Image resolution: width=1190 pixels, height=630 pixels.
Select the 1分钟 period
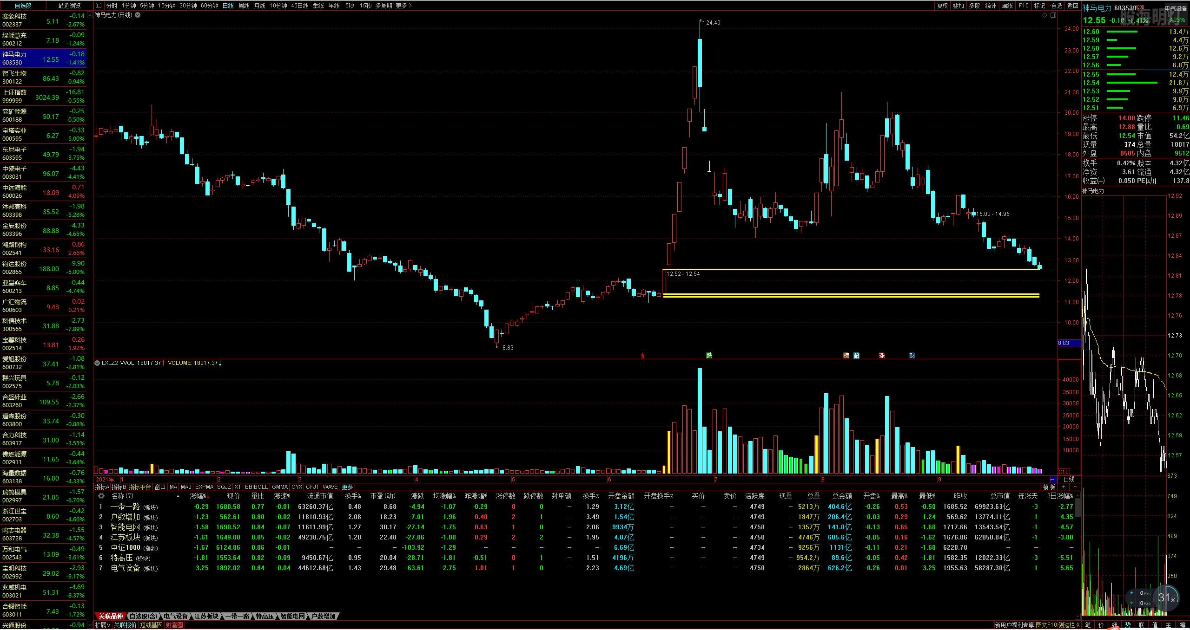tap(129, 6)
